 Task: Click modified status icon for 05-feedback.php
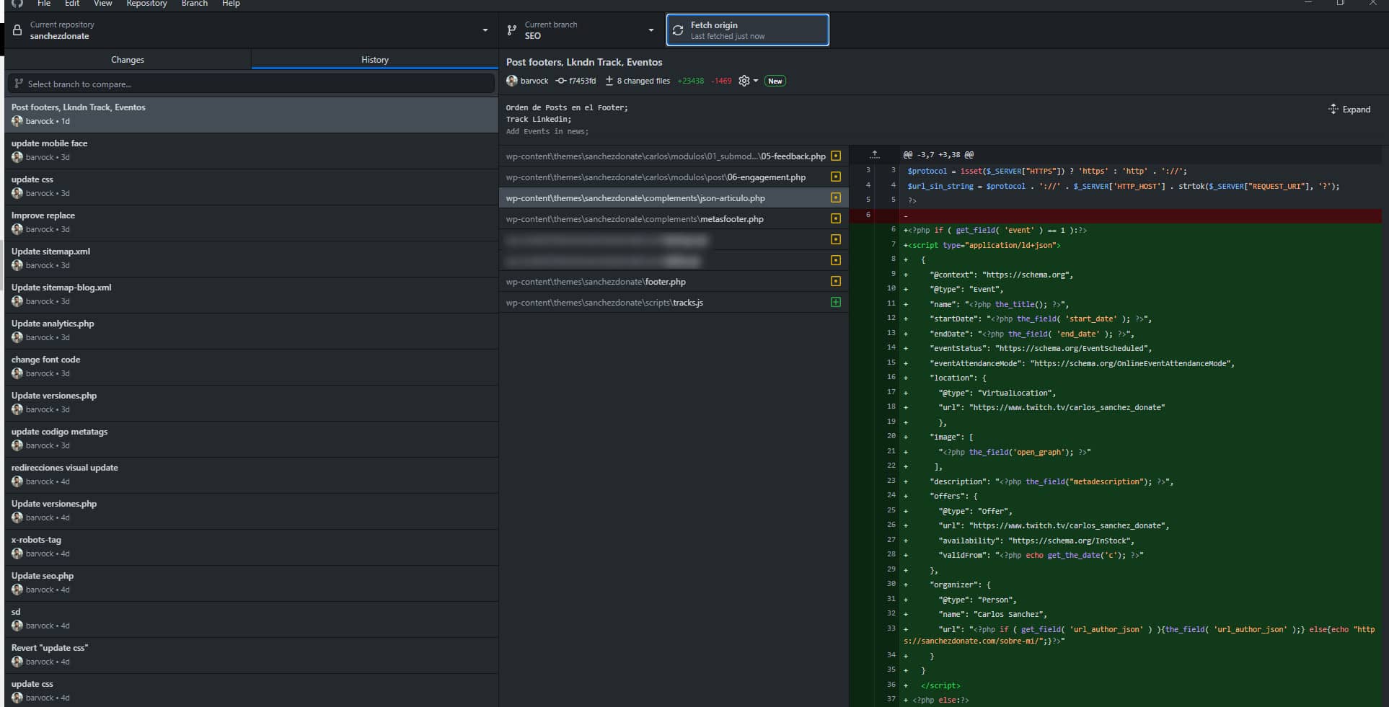[836, 156]
